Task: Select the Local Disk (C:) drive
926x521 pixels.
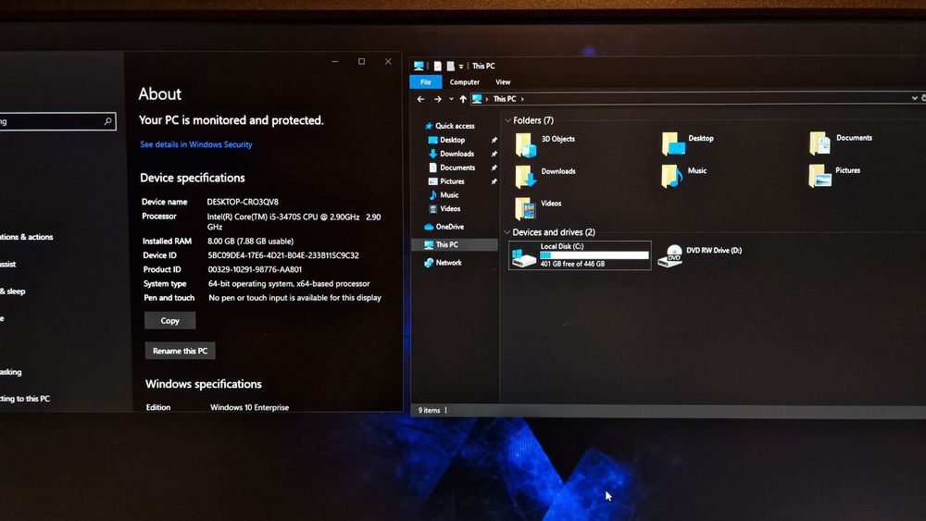Action: click(580, 254)
